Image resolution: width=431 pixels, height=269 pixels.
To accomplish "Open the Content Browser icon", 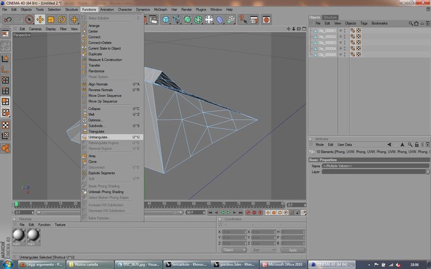I will pos(266,20).
